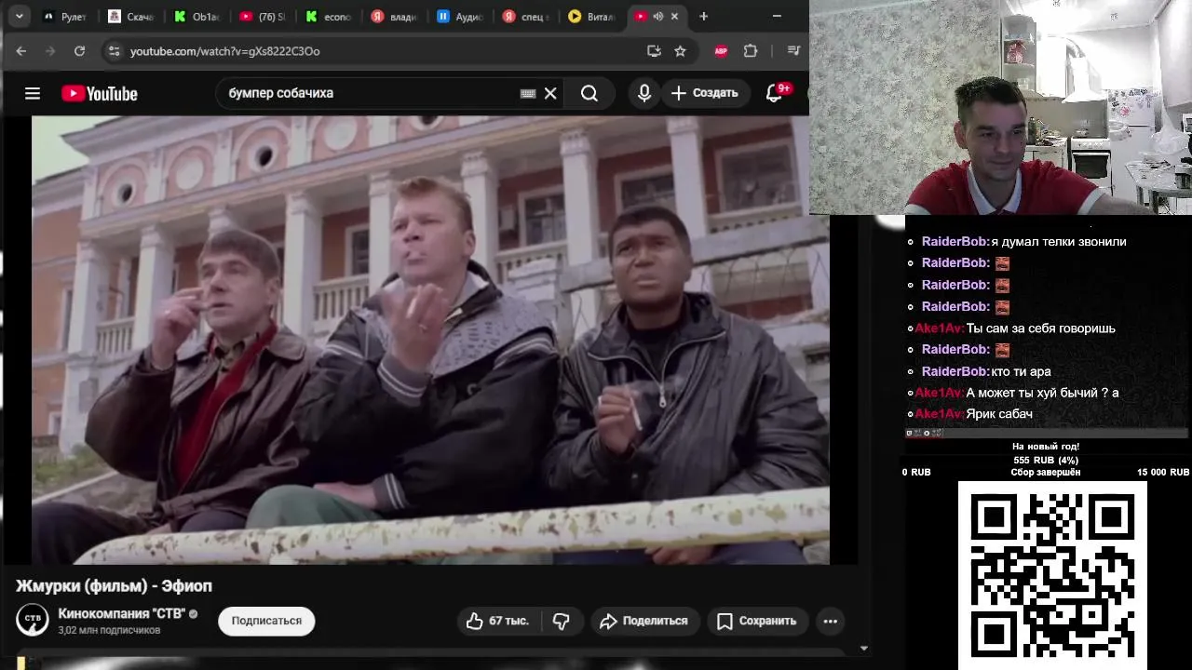
Task: Reload the current page
Action: pyautogui.click(x=79, y=51)
